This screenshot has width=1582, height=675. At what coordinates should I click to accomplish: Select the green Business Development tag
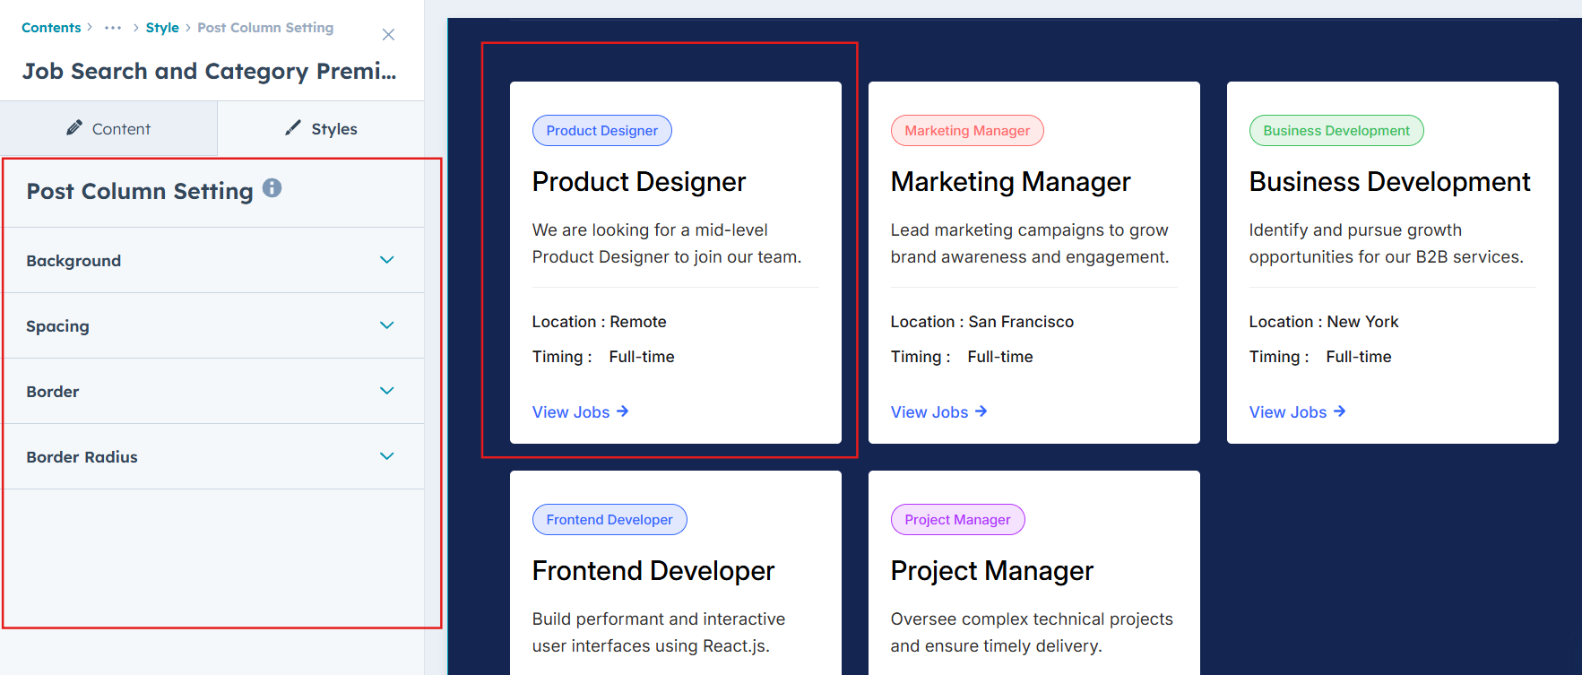1336,131
